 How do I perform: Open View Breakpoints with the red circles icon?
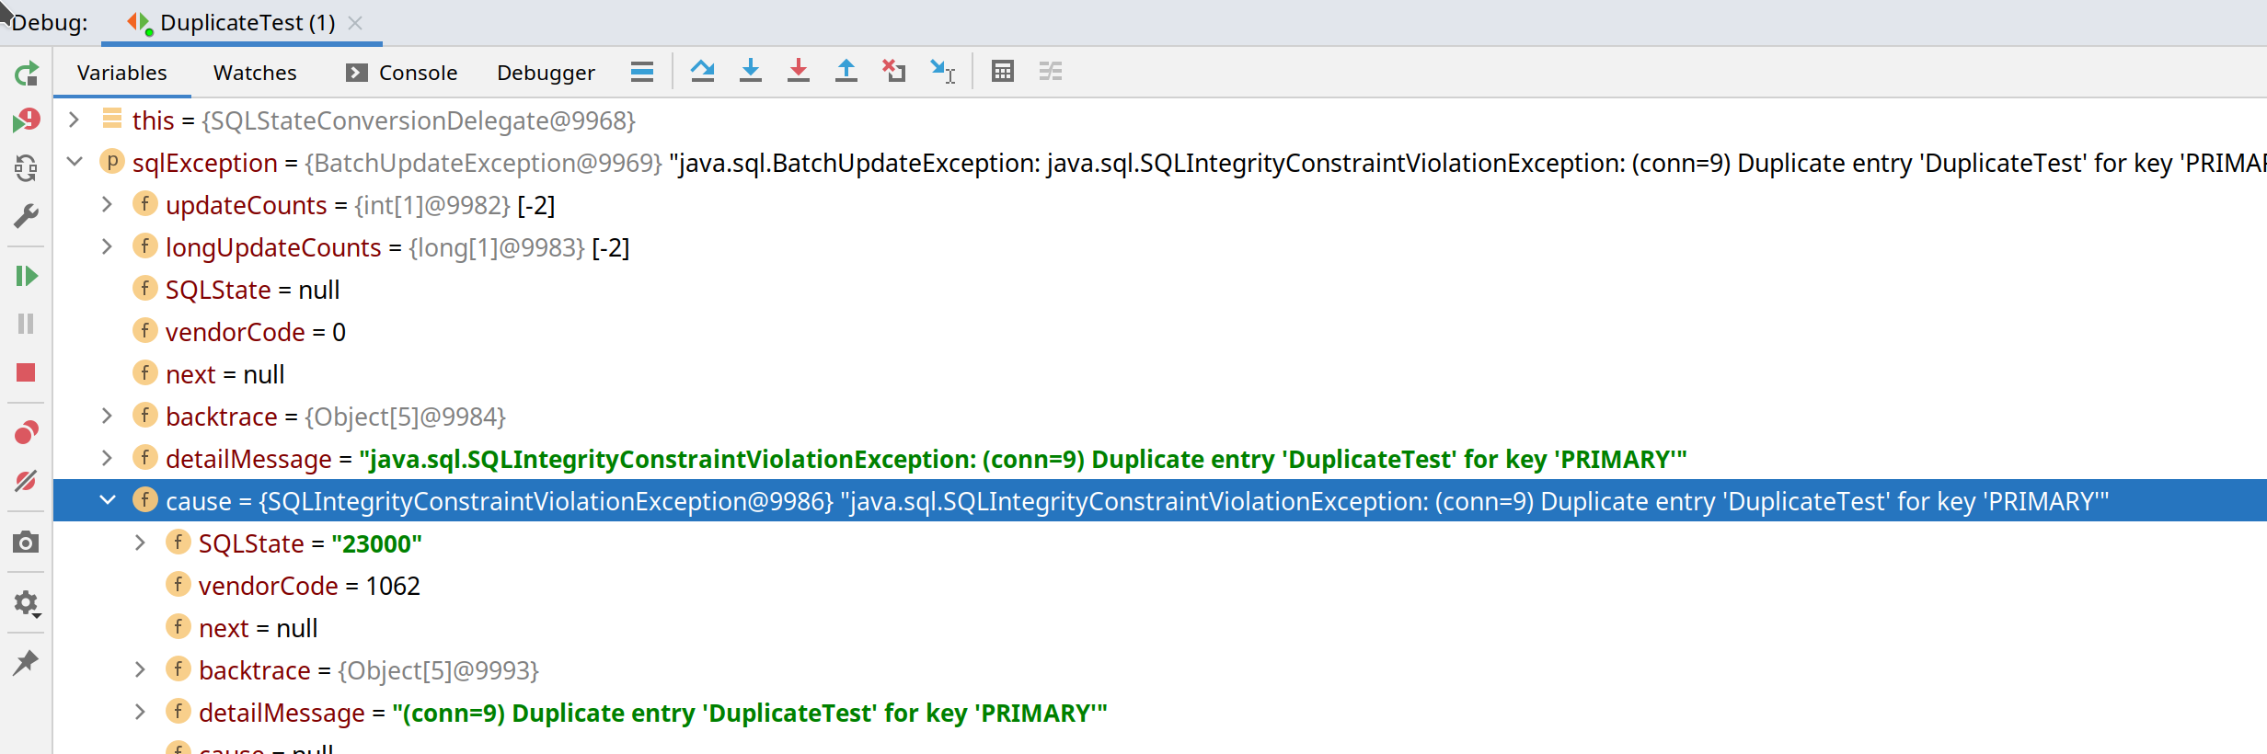click(x=26, y=432)
